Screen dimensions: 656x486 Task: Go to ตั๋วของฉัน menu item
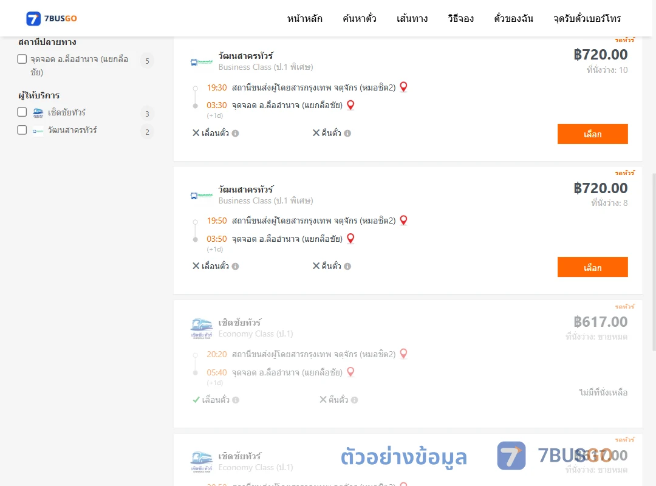(x=513, y=18)
